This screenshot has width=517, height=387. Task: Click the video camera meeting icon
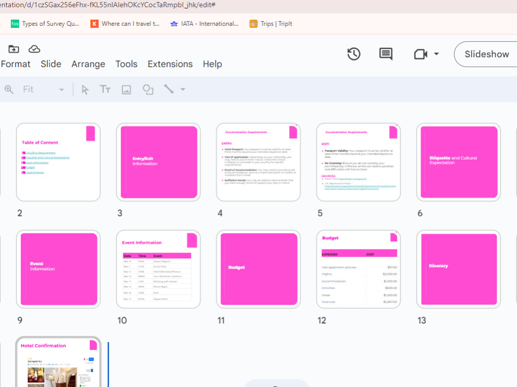click(421, 54)
